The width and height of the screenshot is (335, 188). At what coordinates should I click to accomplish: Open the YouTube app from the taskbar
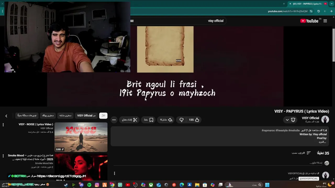(128, 185)
